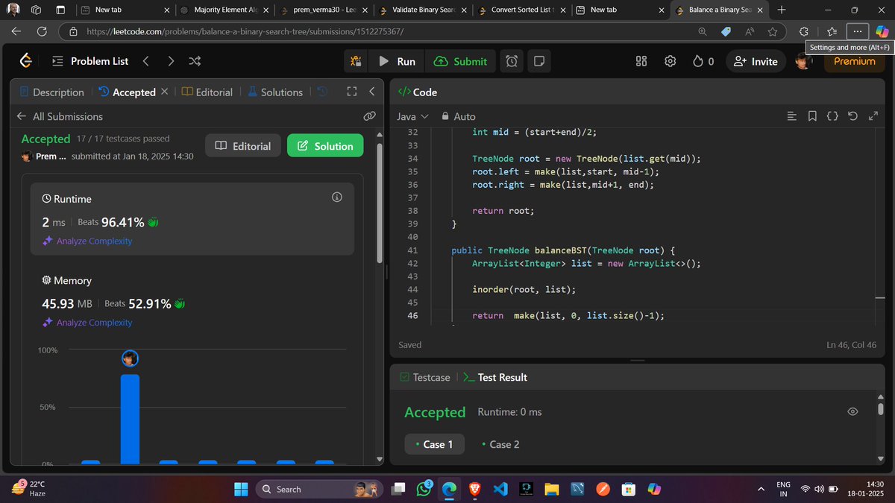Viewport: 895px width, 503px height.
Task: Copy submission link chain icon
Action: point(368,116)
